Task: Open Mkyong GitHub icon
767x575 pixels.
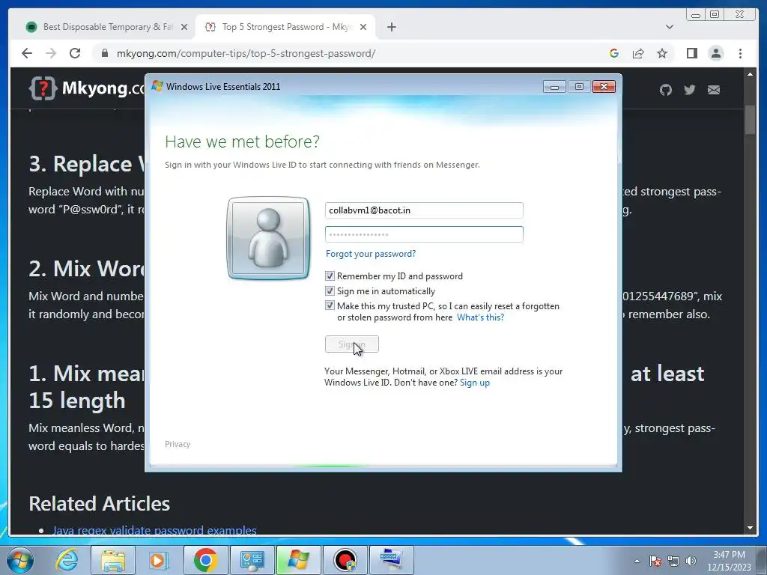Action: 665,90
